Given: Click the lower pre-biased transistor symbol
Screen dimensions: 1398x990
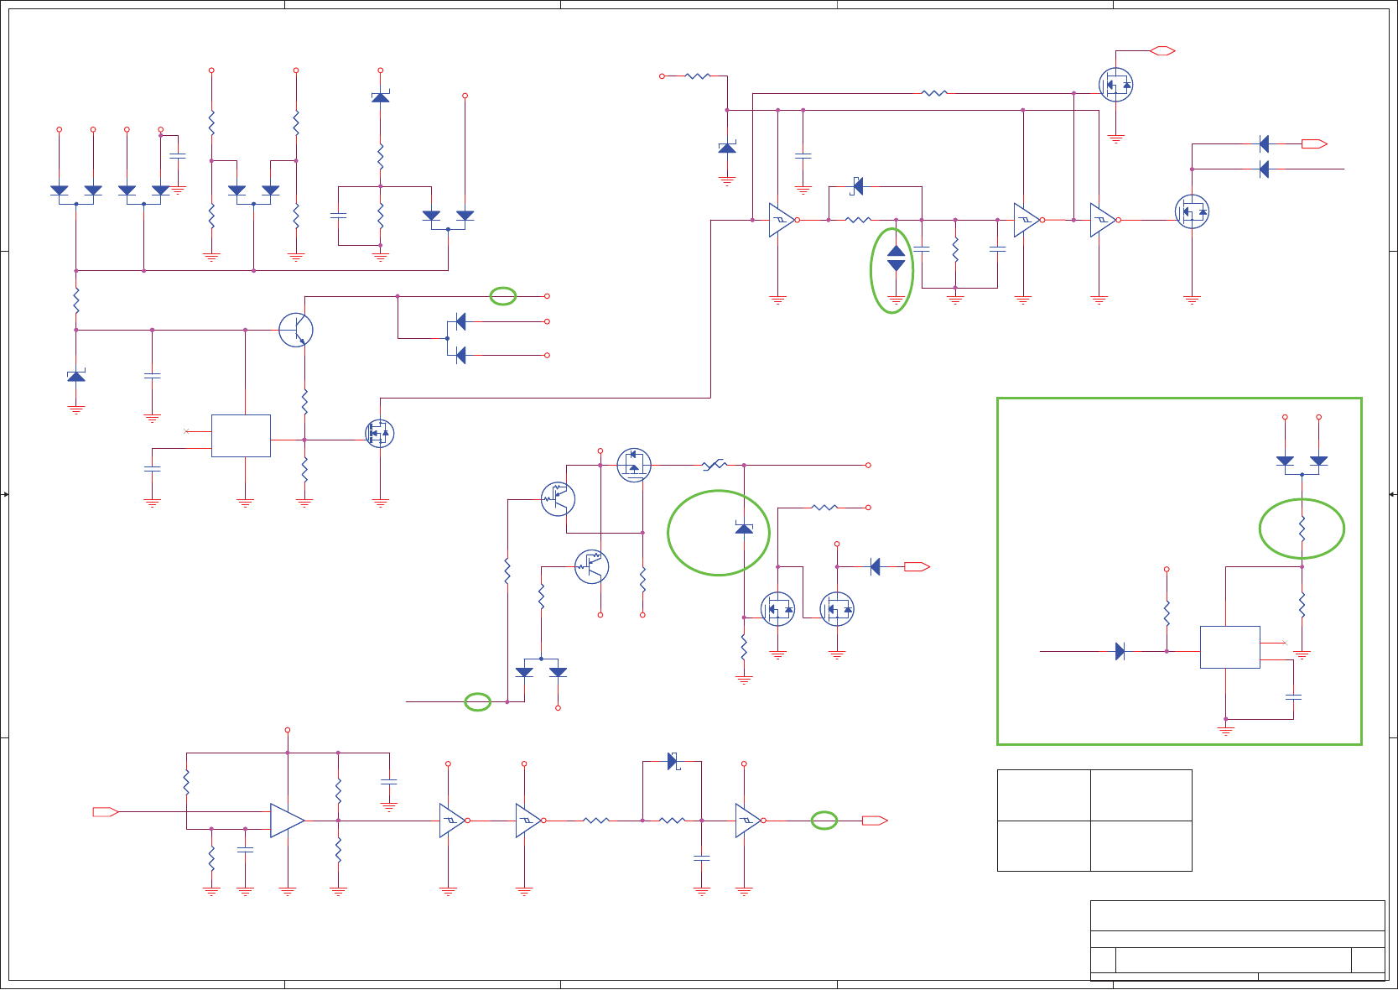Looking at the screenshot, I should [591, 566].
